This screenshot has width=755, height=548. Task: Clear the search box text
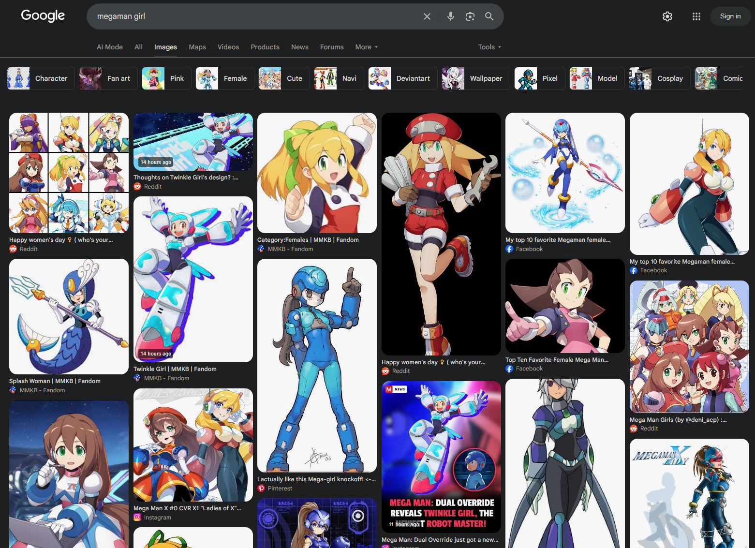[x=427, y=16]
